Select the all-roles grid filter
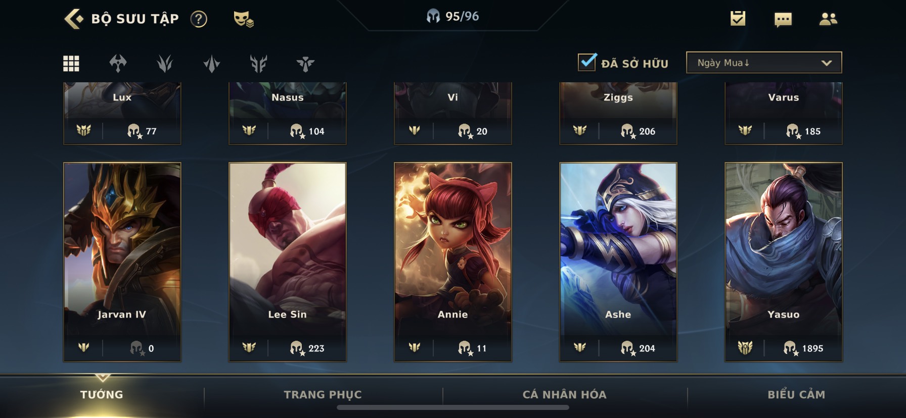 click(x=71, y=64)
